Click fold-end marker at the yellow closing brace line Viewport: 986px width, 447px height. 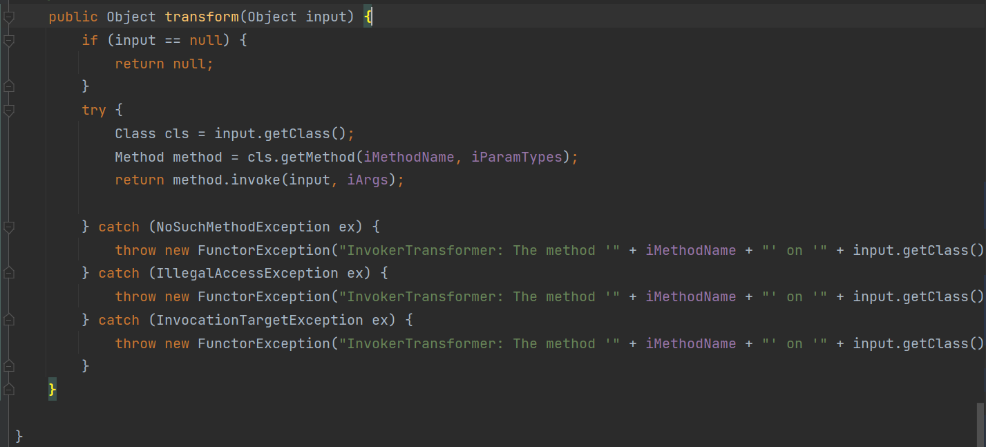(x=8, y=390)
